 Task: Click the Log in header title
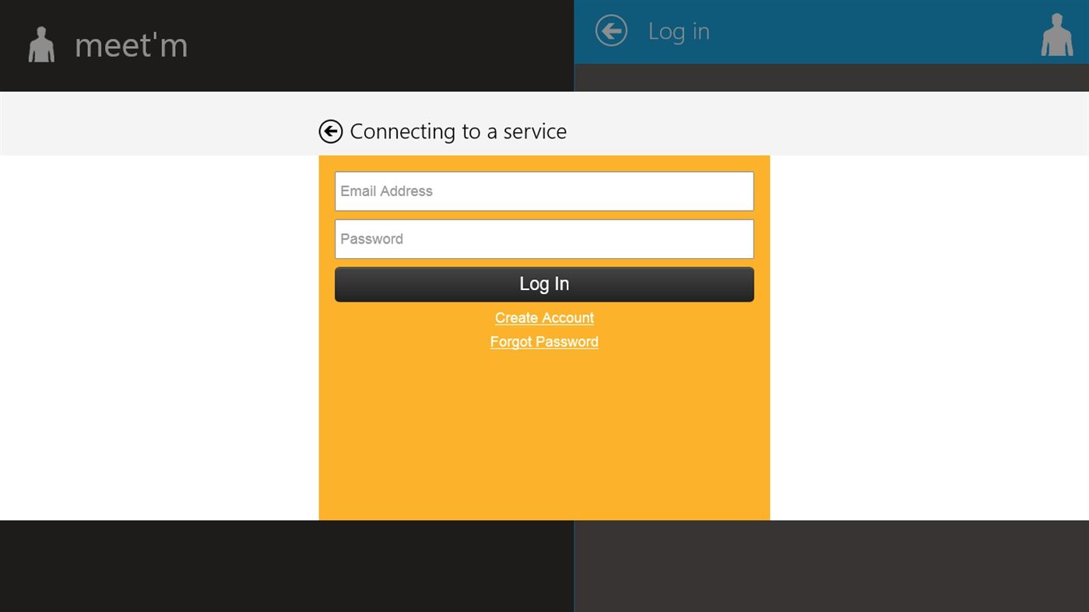tap(679, 31)
